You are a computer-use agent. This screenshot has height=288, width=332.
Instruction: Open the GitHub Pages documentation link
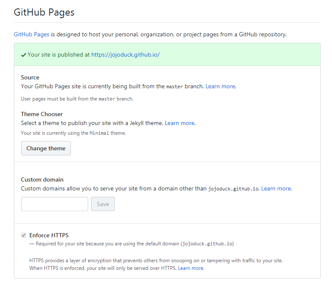pyautogui.click(x=32, y=34)
